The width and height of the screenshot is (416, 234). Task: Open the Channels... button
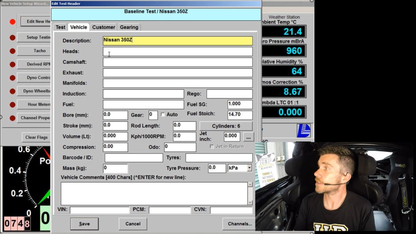coord(240,224)
